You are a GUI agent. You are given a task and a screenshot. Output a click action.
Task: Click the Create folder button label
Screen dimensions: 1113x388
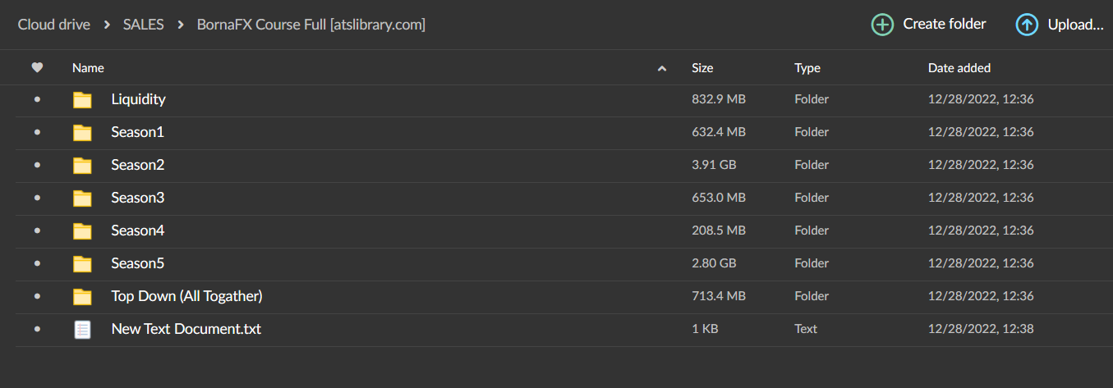[x=945, y=24]
